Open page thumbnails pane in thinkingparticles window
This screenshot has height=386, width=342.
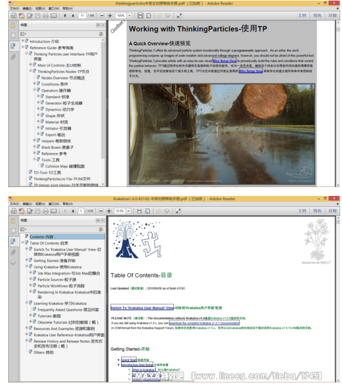coord(13,36)
